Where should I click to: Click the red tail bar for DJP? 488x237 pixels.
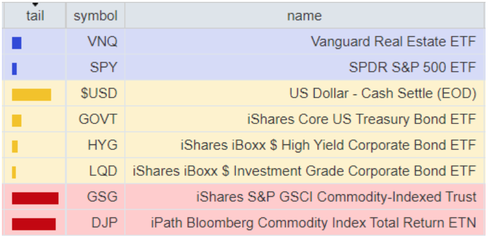pyautogui.click(x=34, y=224)
